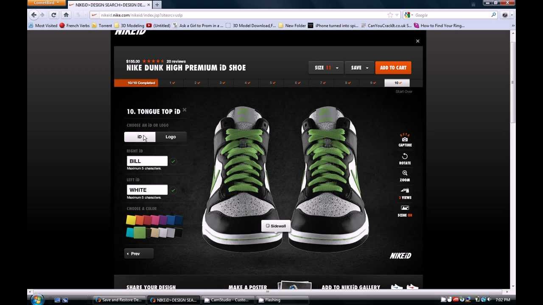The height and width of the screenshot is (305, 543).
Task: Open the Size dropdown
Action: tap(326, 68)
